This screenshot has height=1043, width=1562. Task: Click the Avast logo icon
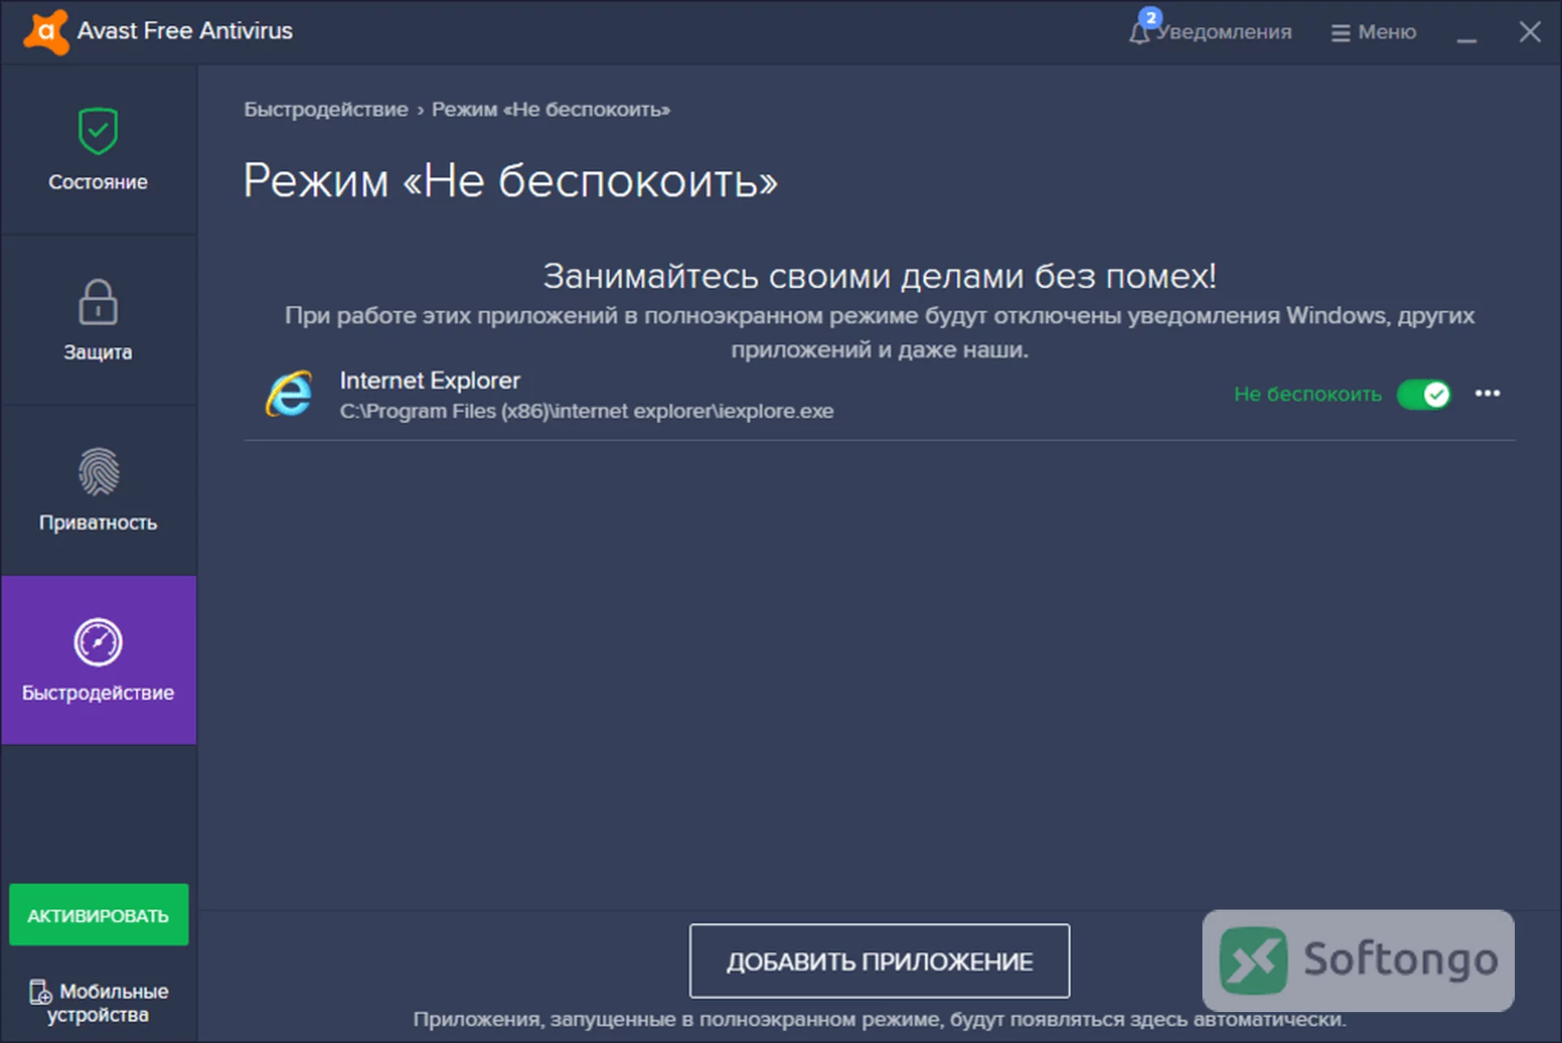tap(46, 32)
